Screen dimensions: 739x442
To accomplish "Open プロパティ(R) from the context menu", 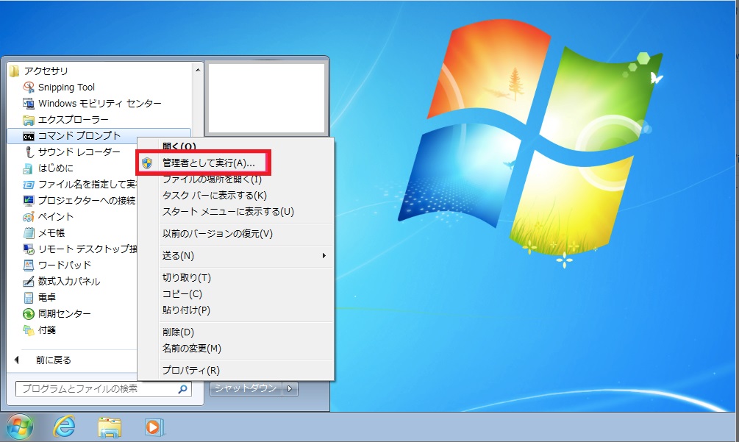I will tap(191, 371).
